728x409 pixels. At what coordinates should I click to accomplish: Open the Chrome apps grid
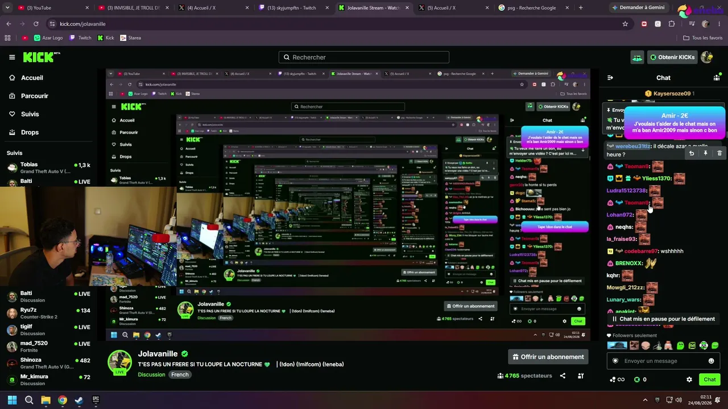pyautogui.click(x=7, y=38)
